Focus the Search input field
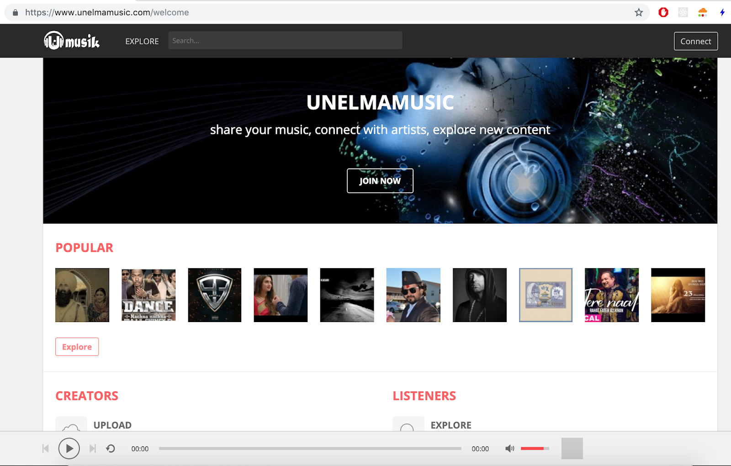This screenshot has width=731, height=466. (285, 41)
